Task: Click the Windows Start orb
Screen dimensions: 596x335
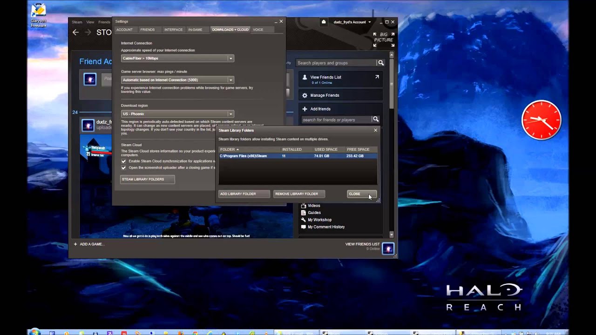Action: click(x=34, y=332)
